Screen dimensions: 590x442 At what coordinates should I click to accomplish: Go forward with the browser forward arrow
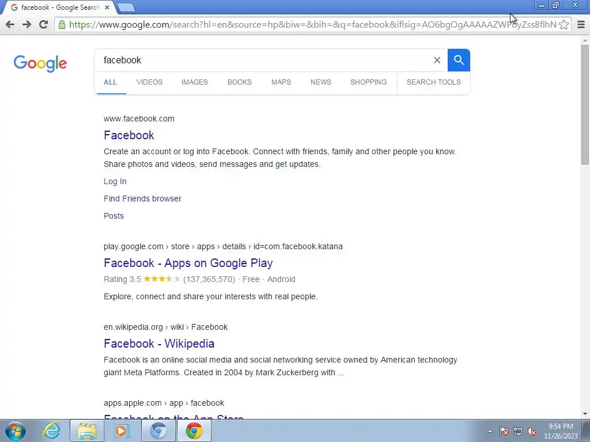pos(27,25)
